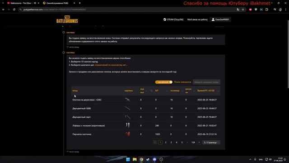Click the item name search field
Viewport: 289px width, 163px height.
[206, 82]
